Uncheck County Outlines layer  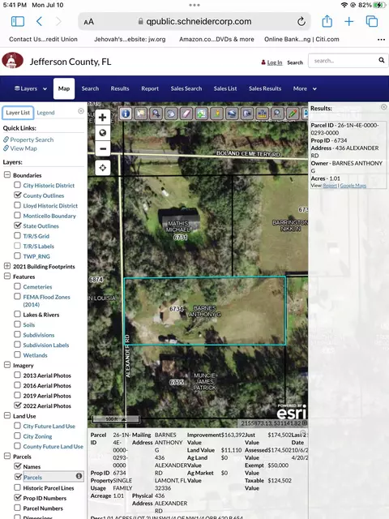point(17,195)
